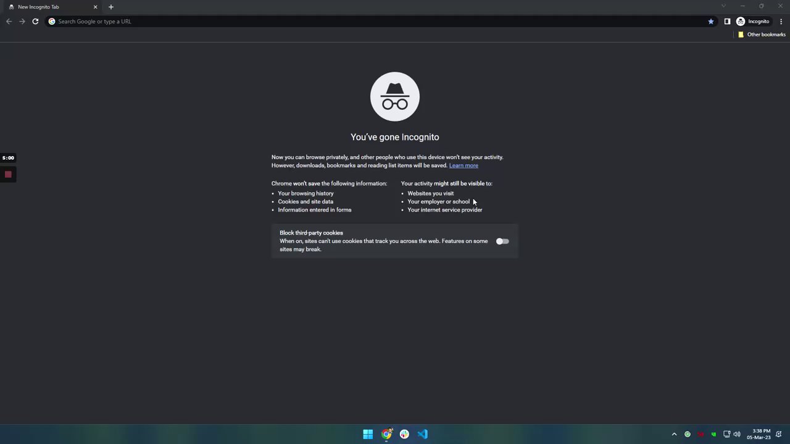Open the browser side panel
Viewport: 790px width, 444px height.
tap(727, 22)
